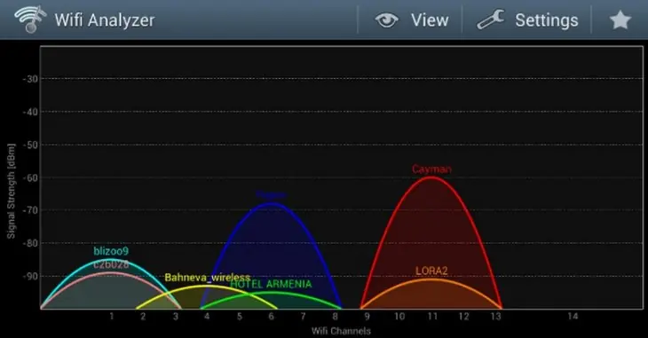Select the cyan blizoo9 network label
This screenshot has height=338, width=648.
[111, 251]
